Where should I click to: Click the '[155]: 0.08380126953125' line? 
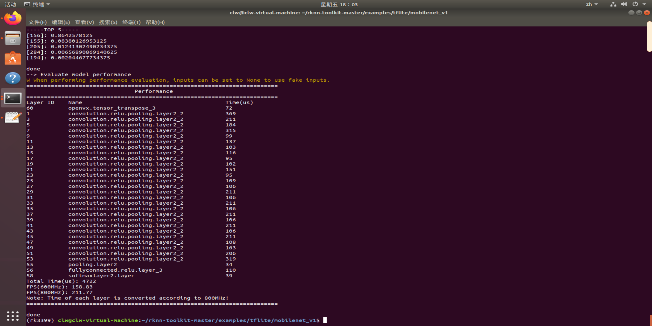[66, 41]
